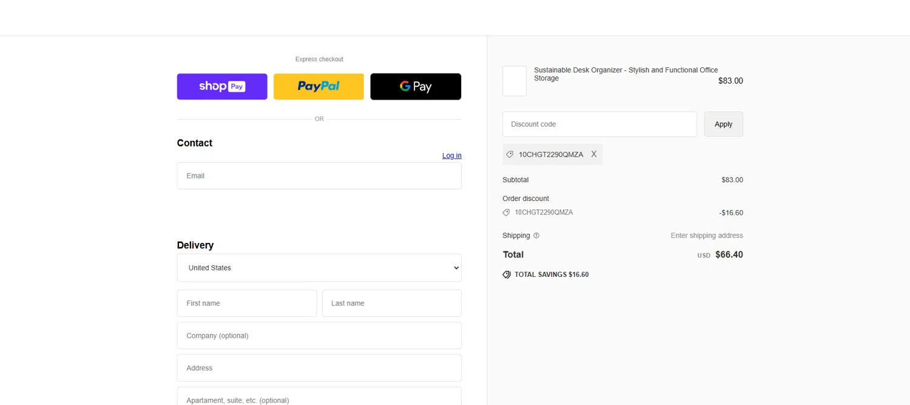Remove discount code 10CHGT2290QMZA with X

tap(594, 154)
